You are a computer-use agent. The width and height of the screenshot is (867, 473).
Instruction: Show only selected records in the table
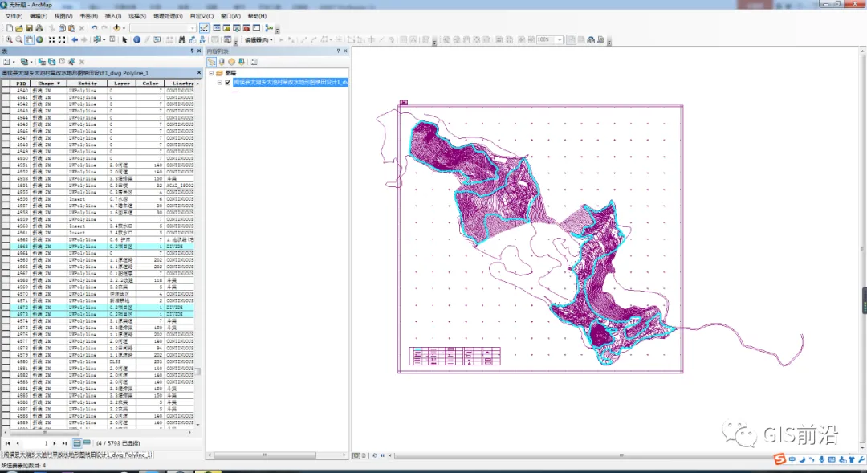click(87, 443)
